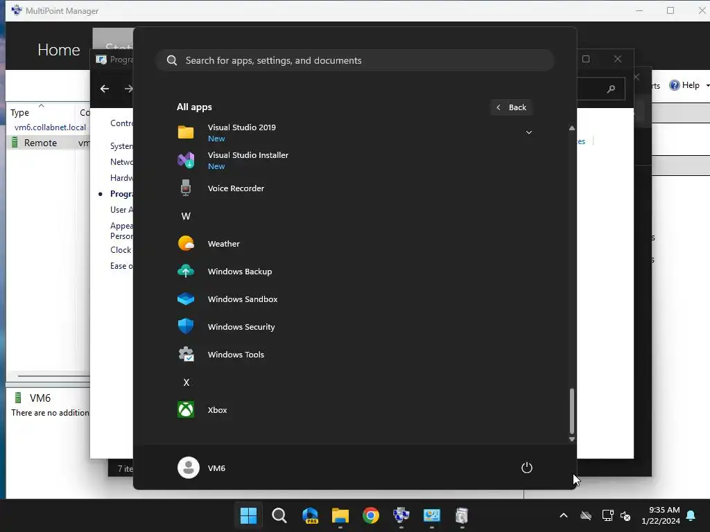710x532 pixels.
Task: Click Help icon in MultiPoint Manager
Action: 674,85
